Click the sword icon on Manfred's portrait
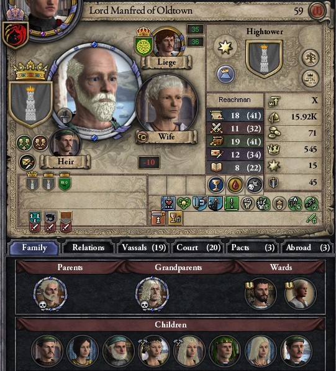 click(65, 116)
